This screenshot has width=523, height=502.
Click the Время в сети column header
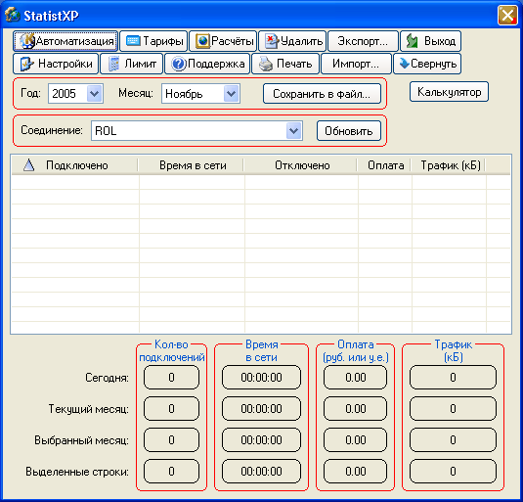[x=192, y=165]
